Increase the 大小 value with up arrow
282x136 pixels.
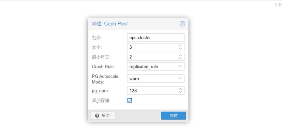click(x=180, y=46)
